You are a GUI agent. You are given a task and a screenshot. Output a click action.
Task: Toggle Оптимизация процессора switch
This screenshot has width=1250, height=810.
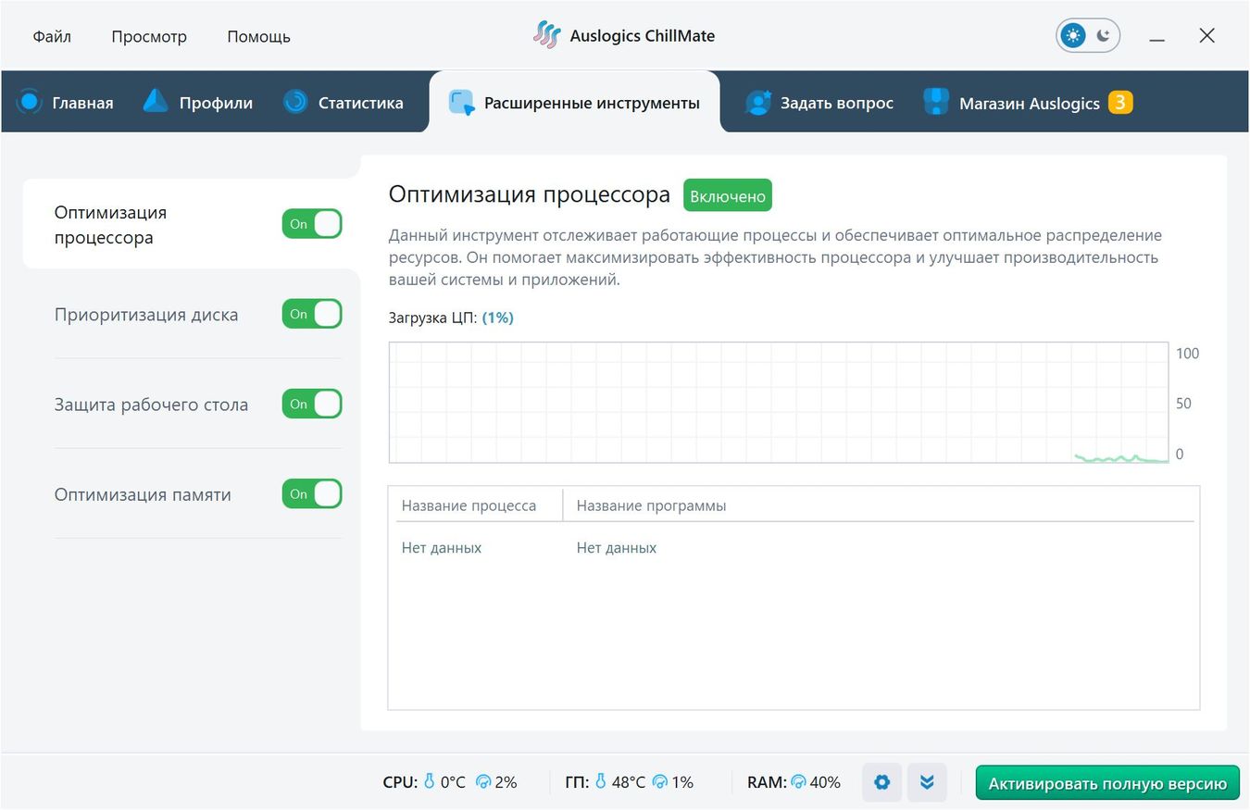[x=312, y=224]
